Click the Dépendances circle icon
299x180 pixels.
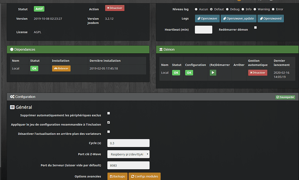[12, 49]
